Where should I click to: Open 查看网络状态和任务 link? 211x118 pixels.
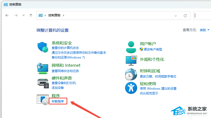point(65,71)
